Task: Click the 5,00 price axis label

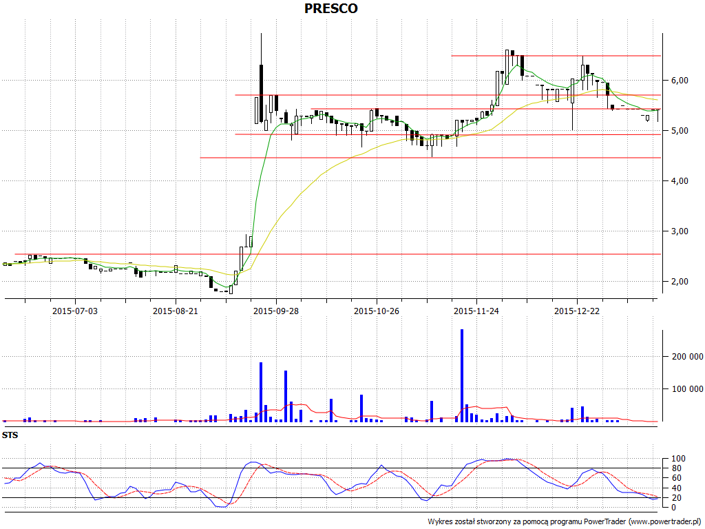Action: tap(680, 131)
